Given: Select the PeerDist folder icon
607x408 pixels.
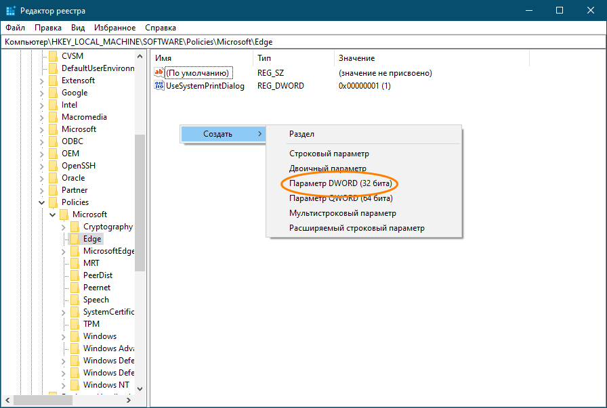Looking at the screenshot, I should click(x=75, y=275).
